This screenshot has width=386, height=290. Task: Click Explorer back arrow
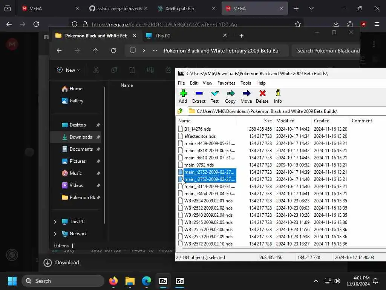pyautogui.click(x=59, y=51)
